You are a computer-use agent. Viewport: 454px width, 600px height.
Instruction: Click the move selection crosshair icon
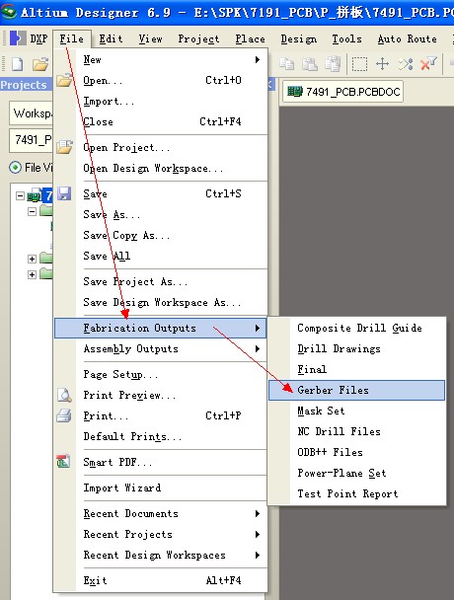382,64
